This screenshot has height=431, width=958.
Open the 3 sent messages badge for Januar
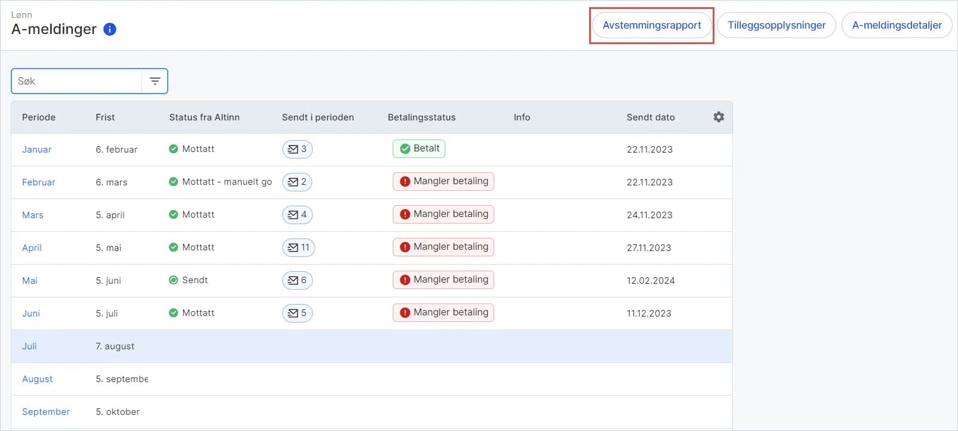297,149
